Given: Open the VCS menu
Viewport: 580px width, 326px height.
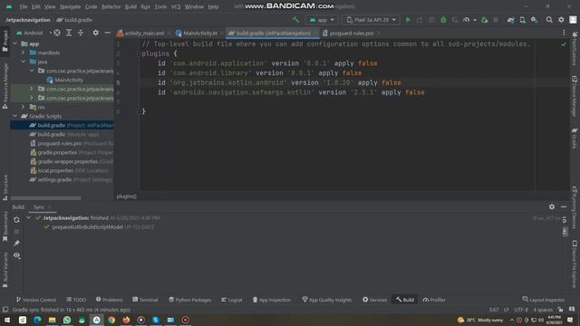Looking at the screenshot, I should tap(176, 6).
